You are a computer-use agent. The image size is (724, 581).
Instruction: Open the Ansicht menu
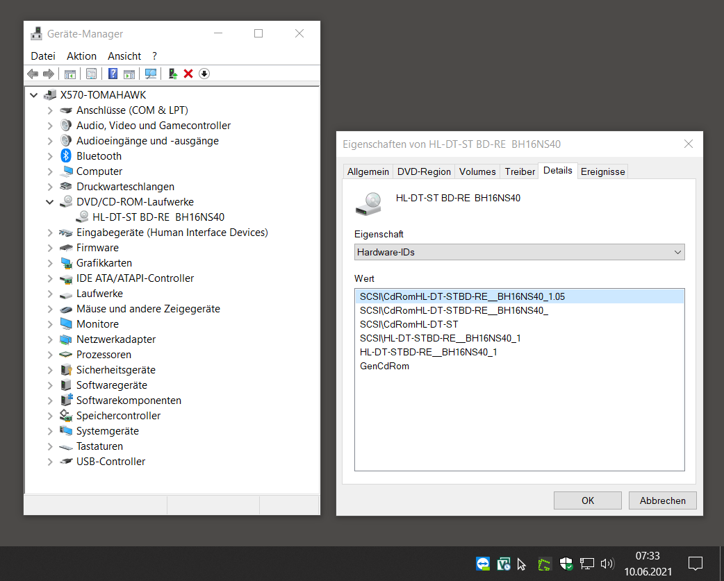tap(124, 56)
